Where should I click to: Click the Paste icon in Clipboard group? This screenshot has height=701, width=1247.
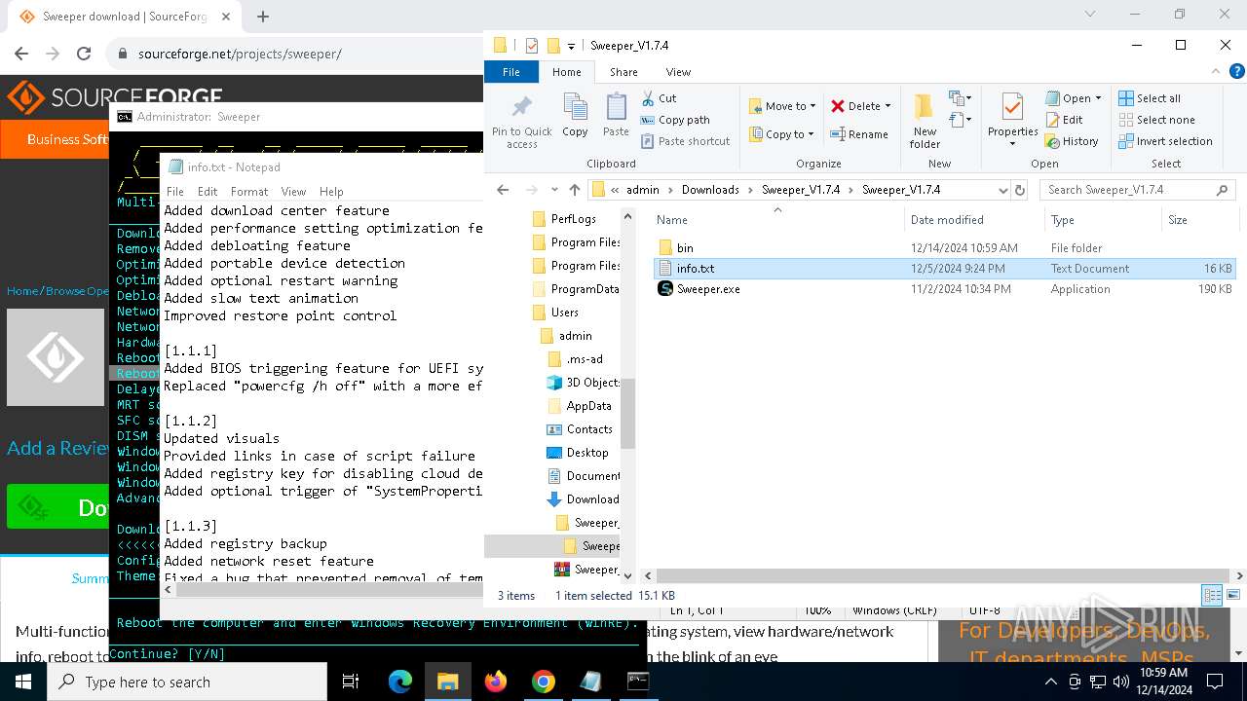616,115
